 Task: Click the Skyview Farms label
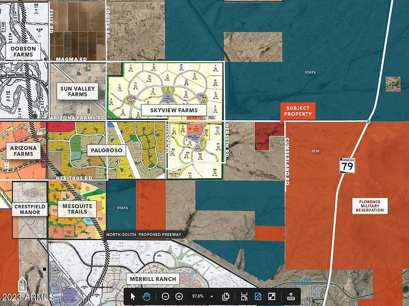tap(174, 110)
